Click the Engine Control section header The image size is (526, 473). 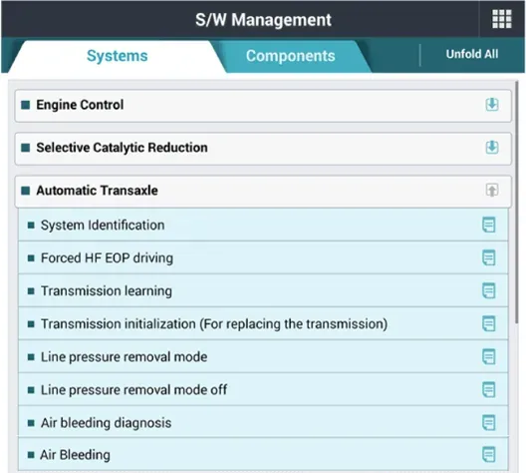263,105
